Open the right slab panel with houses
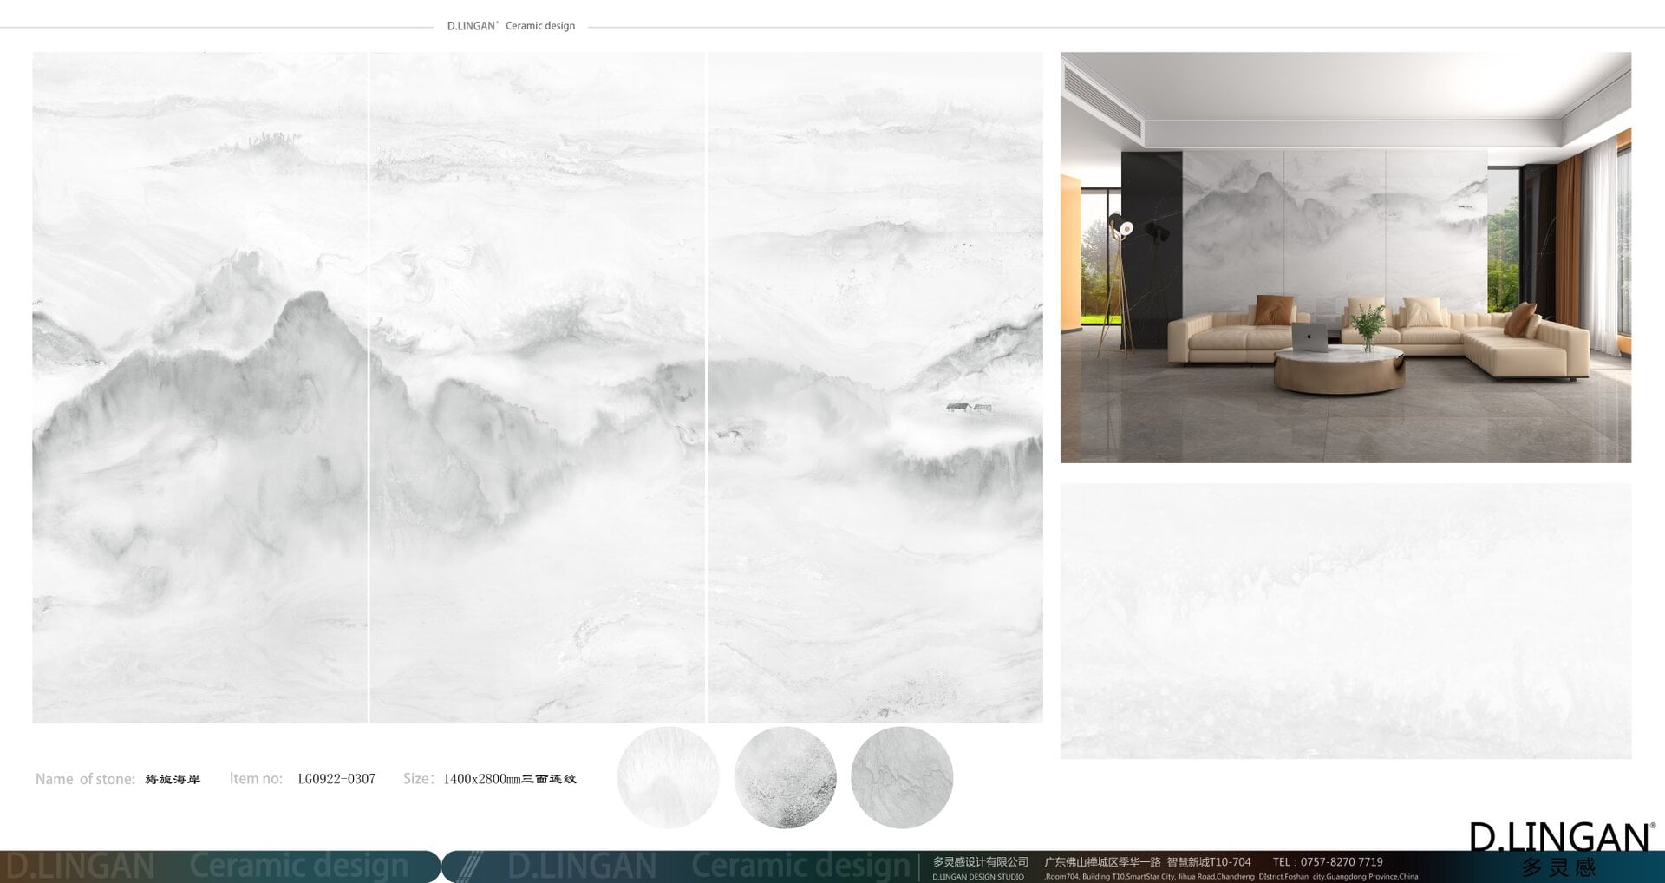 click(875, 387)
